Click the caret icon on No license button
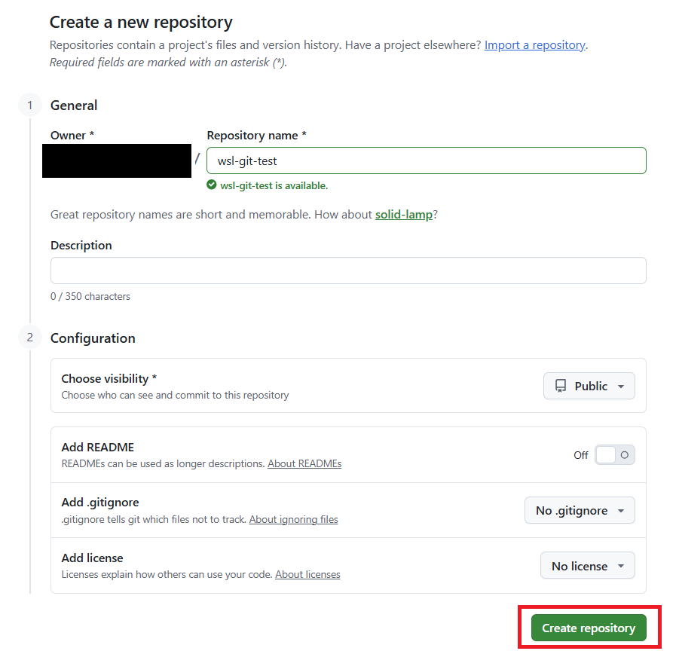Viewport: 676px width, 651px height. (x=621, y=565)
